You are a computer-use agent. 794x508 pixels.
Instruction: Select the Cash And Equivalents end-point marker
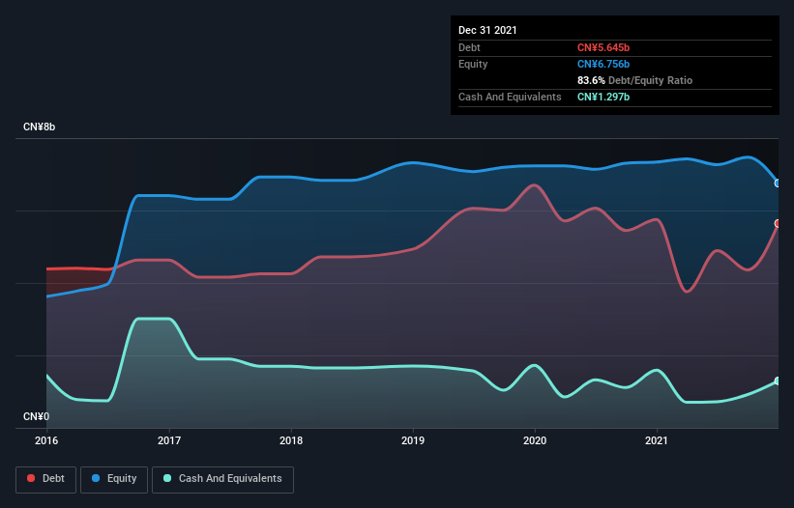click(778, 381)
